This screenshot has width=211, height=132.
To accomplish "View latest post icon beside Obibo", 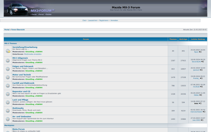I will coord(201,95).
